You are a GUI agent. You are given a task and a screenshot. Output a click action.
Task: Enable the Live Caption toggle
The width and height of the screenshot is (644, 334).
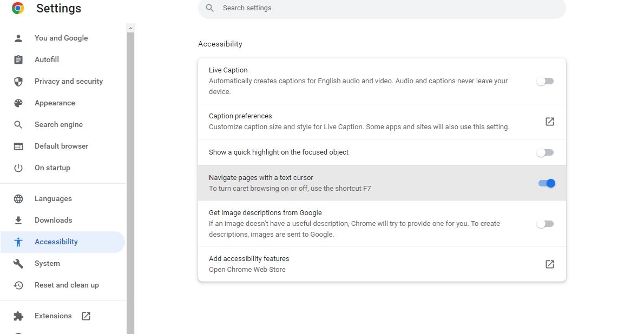[x=545, y=81]
